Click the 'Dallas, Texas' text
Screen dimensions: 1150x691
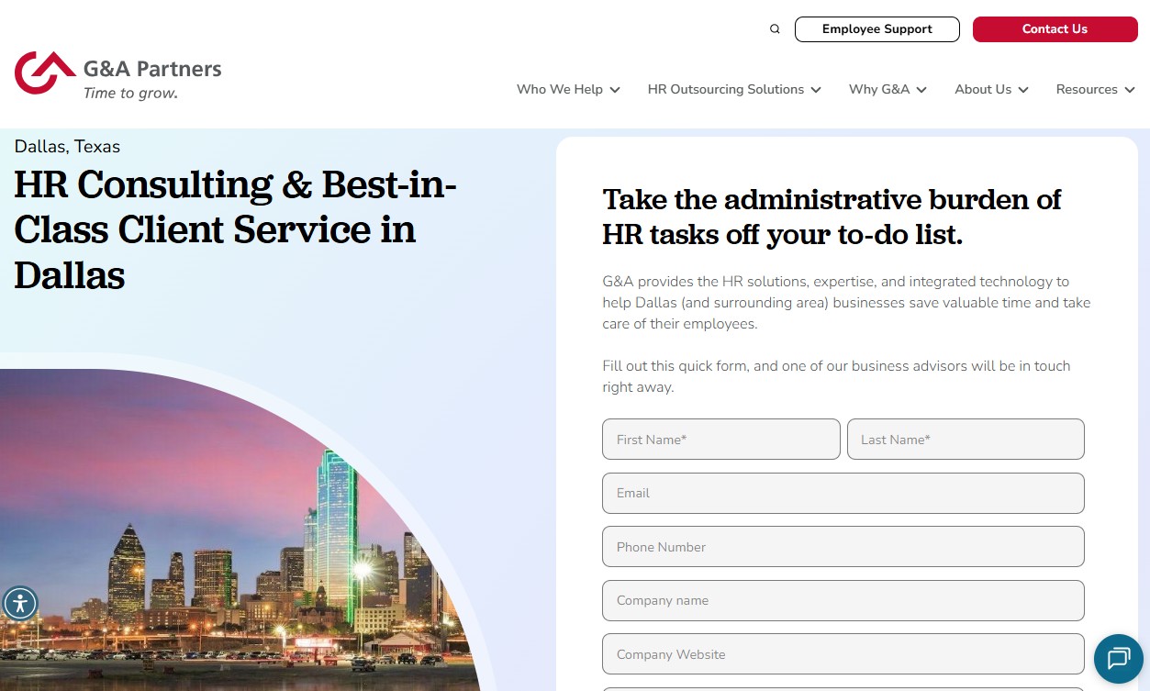click(x=67, y=147)
